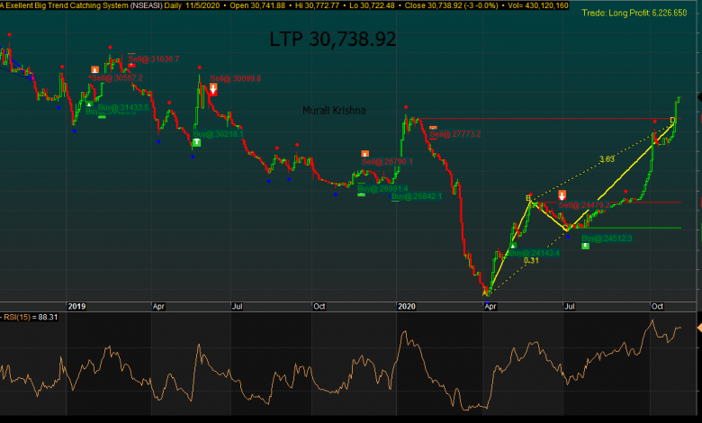
Task: Click the 3.63 ratio label on yellow trendline
Action: pyautogui.click(x=607, y=159)
